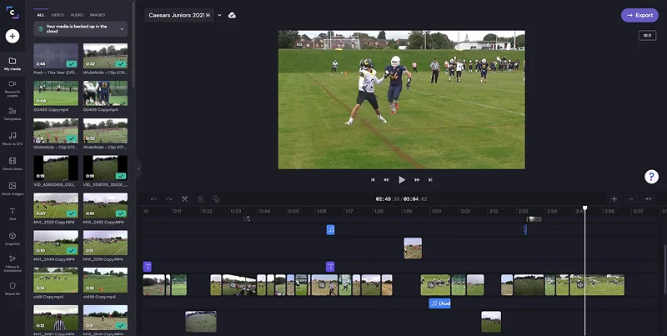Open the Filters & transitions panel
The height and width of the screenshot is (336, 667).
(13, 262)
